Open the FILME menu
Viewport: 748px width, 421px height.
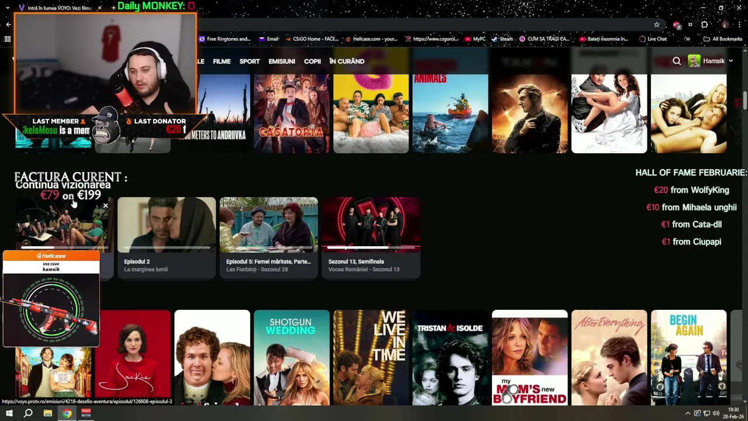221,61
